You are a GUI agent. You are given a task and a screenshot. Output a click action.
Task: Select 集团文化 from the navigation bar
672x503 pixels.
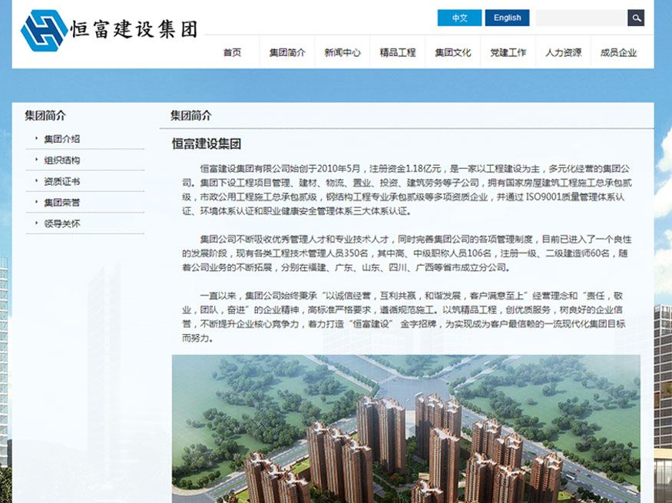[x=453, y=53]
